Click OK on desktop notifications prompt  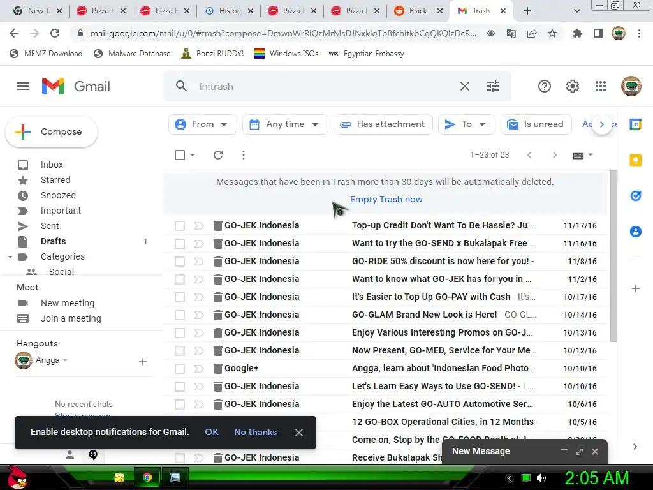tap(212, 432)
